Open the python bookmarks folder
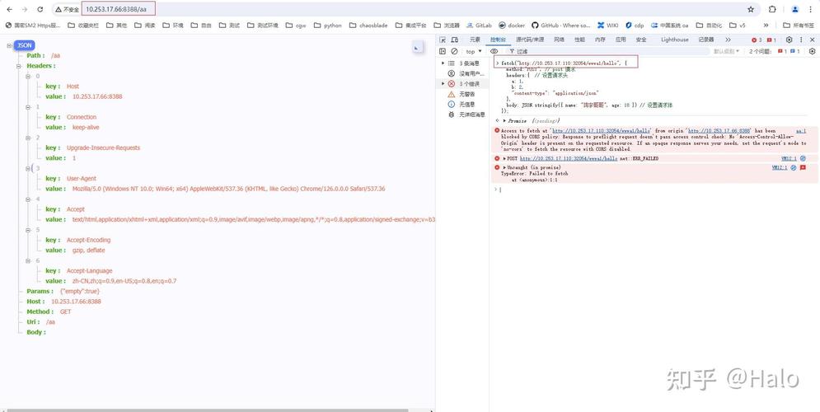 [327, 25]
